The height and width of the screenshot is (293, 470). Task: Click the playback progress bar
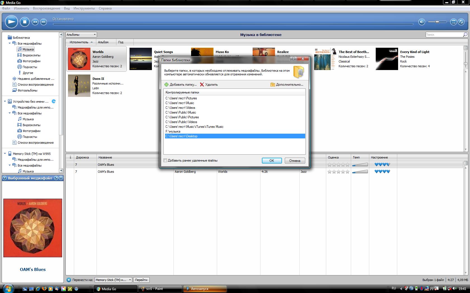(233, 24)
